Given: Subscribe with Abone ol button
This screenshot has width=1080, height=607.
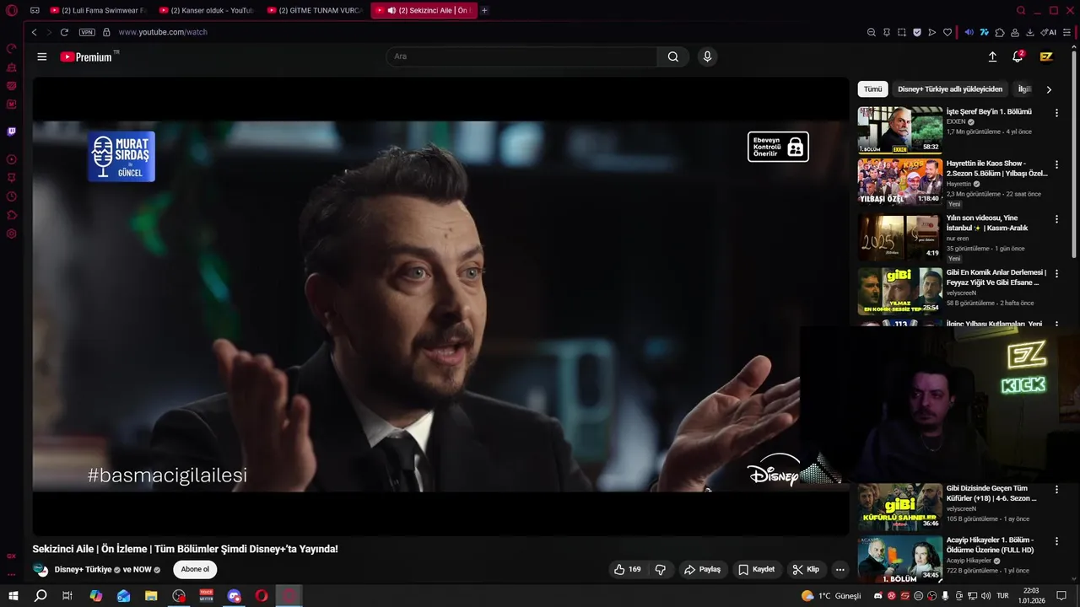Looking at the screenshot, I should (x=195, y=569).
